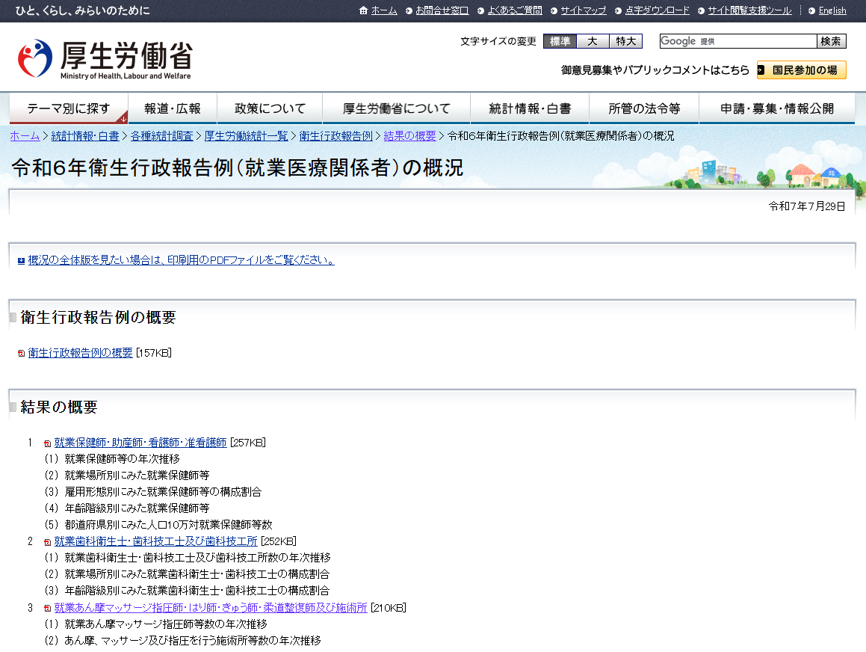Click the Google search input field

pos(737,41)
